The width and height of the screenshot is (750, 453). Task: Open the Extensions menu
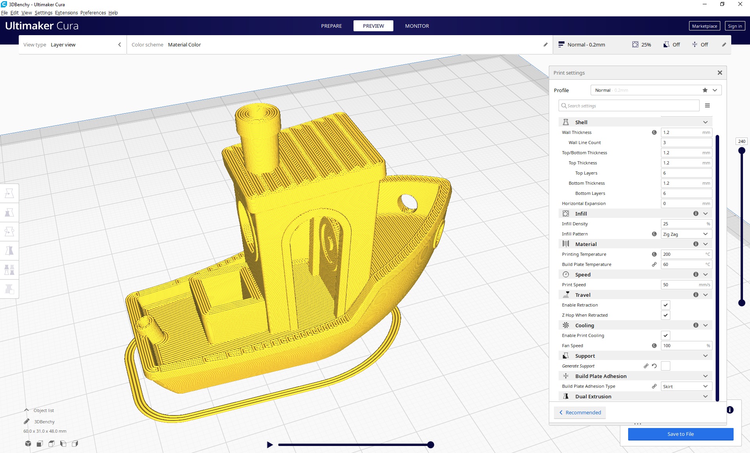(66, 12)
